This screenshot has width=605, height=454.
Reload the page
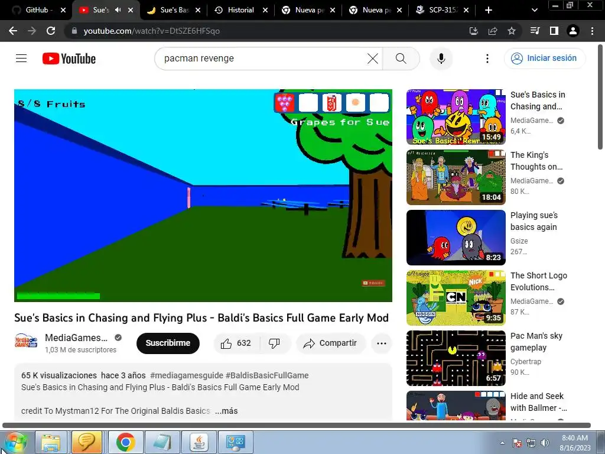[51, 31]
